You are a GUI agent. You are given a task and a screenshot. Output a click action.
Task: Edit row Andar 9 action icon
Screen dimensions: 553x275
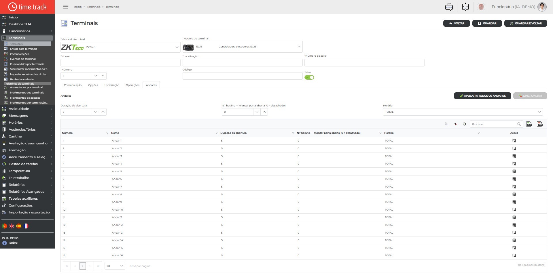[514, 202]
